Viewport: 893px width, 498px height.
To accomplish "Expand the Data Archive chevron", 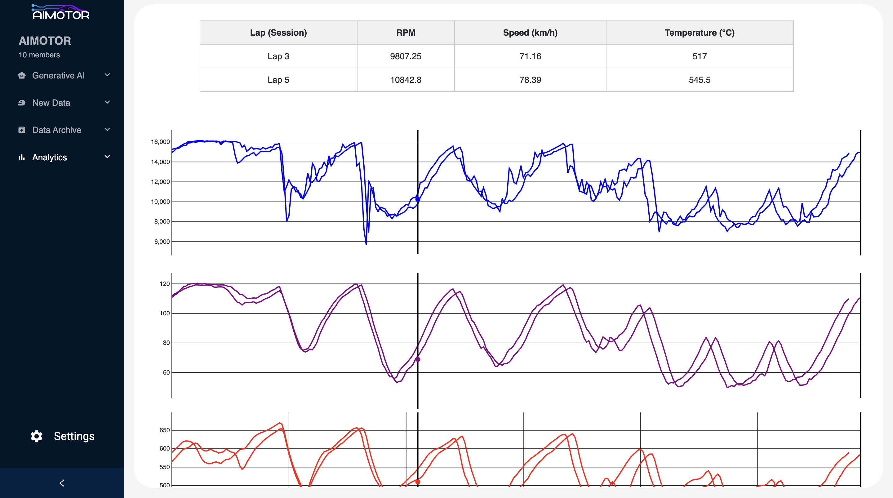I will click(107, 129).
